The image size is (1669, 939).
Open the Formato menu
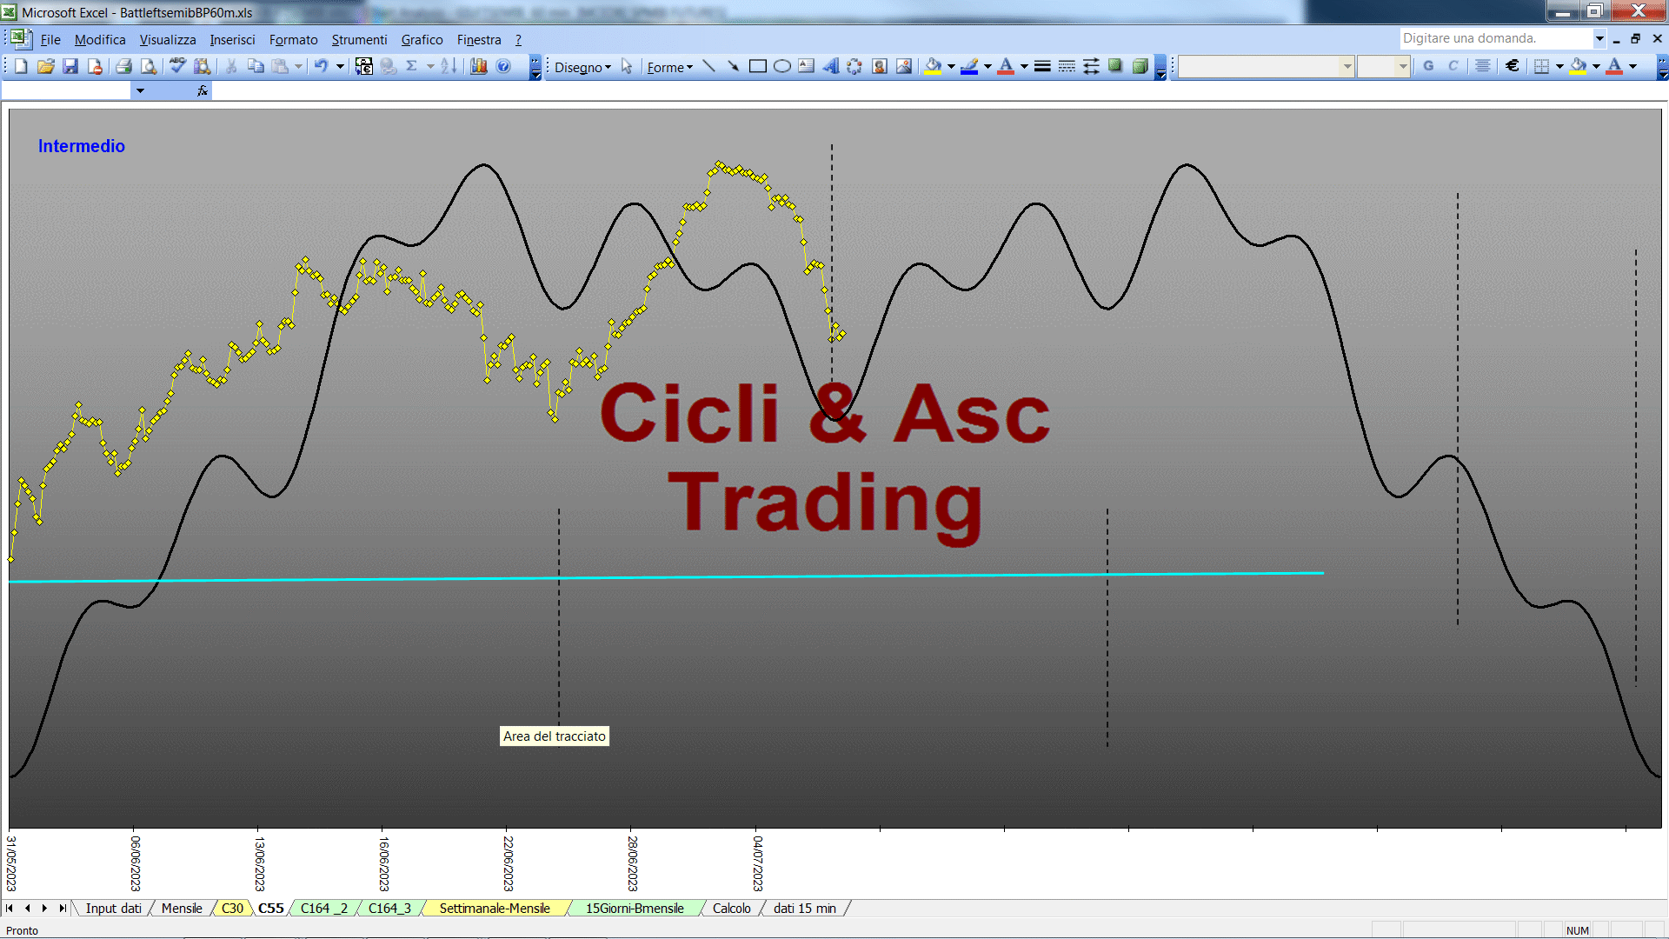click(x=294, y=40)
